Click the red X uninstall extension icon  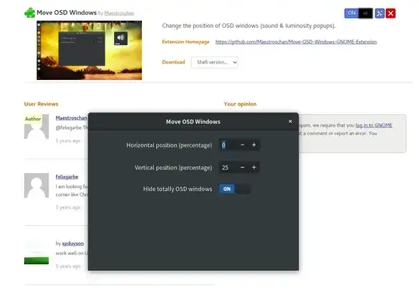(x=390, y=13)
